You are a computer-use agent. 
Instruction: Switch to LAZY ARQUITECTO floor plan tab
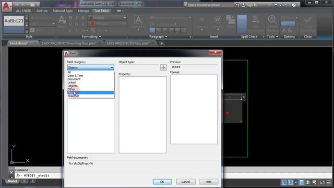pos(128,43)
